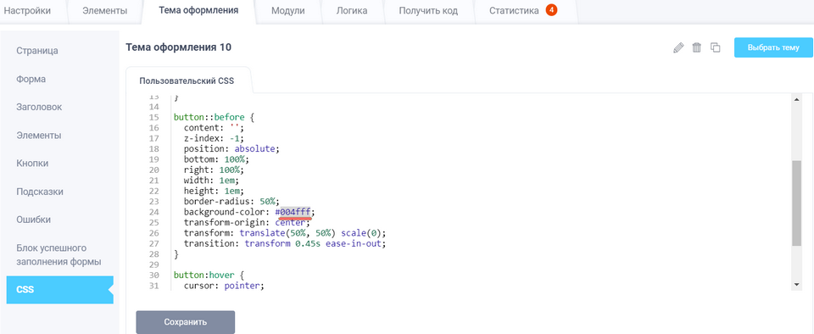The image size is (814, 334).
Task: Select the Тема оформления tab
Action: pos(198,10)
